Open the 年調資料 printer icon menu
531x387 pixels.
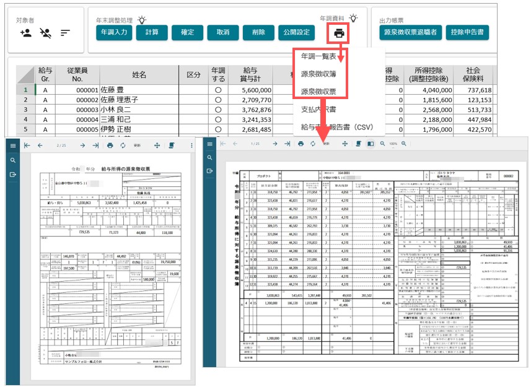(x=339, y=33)
